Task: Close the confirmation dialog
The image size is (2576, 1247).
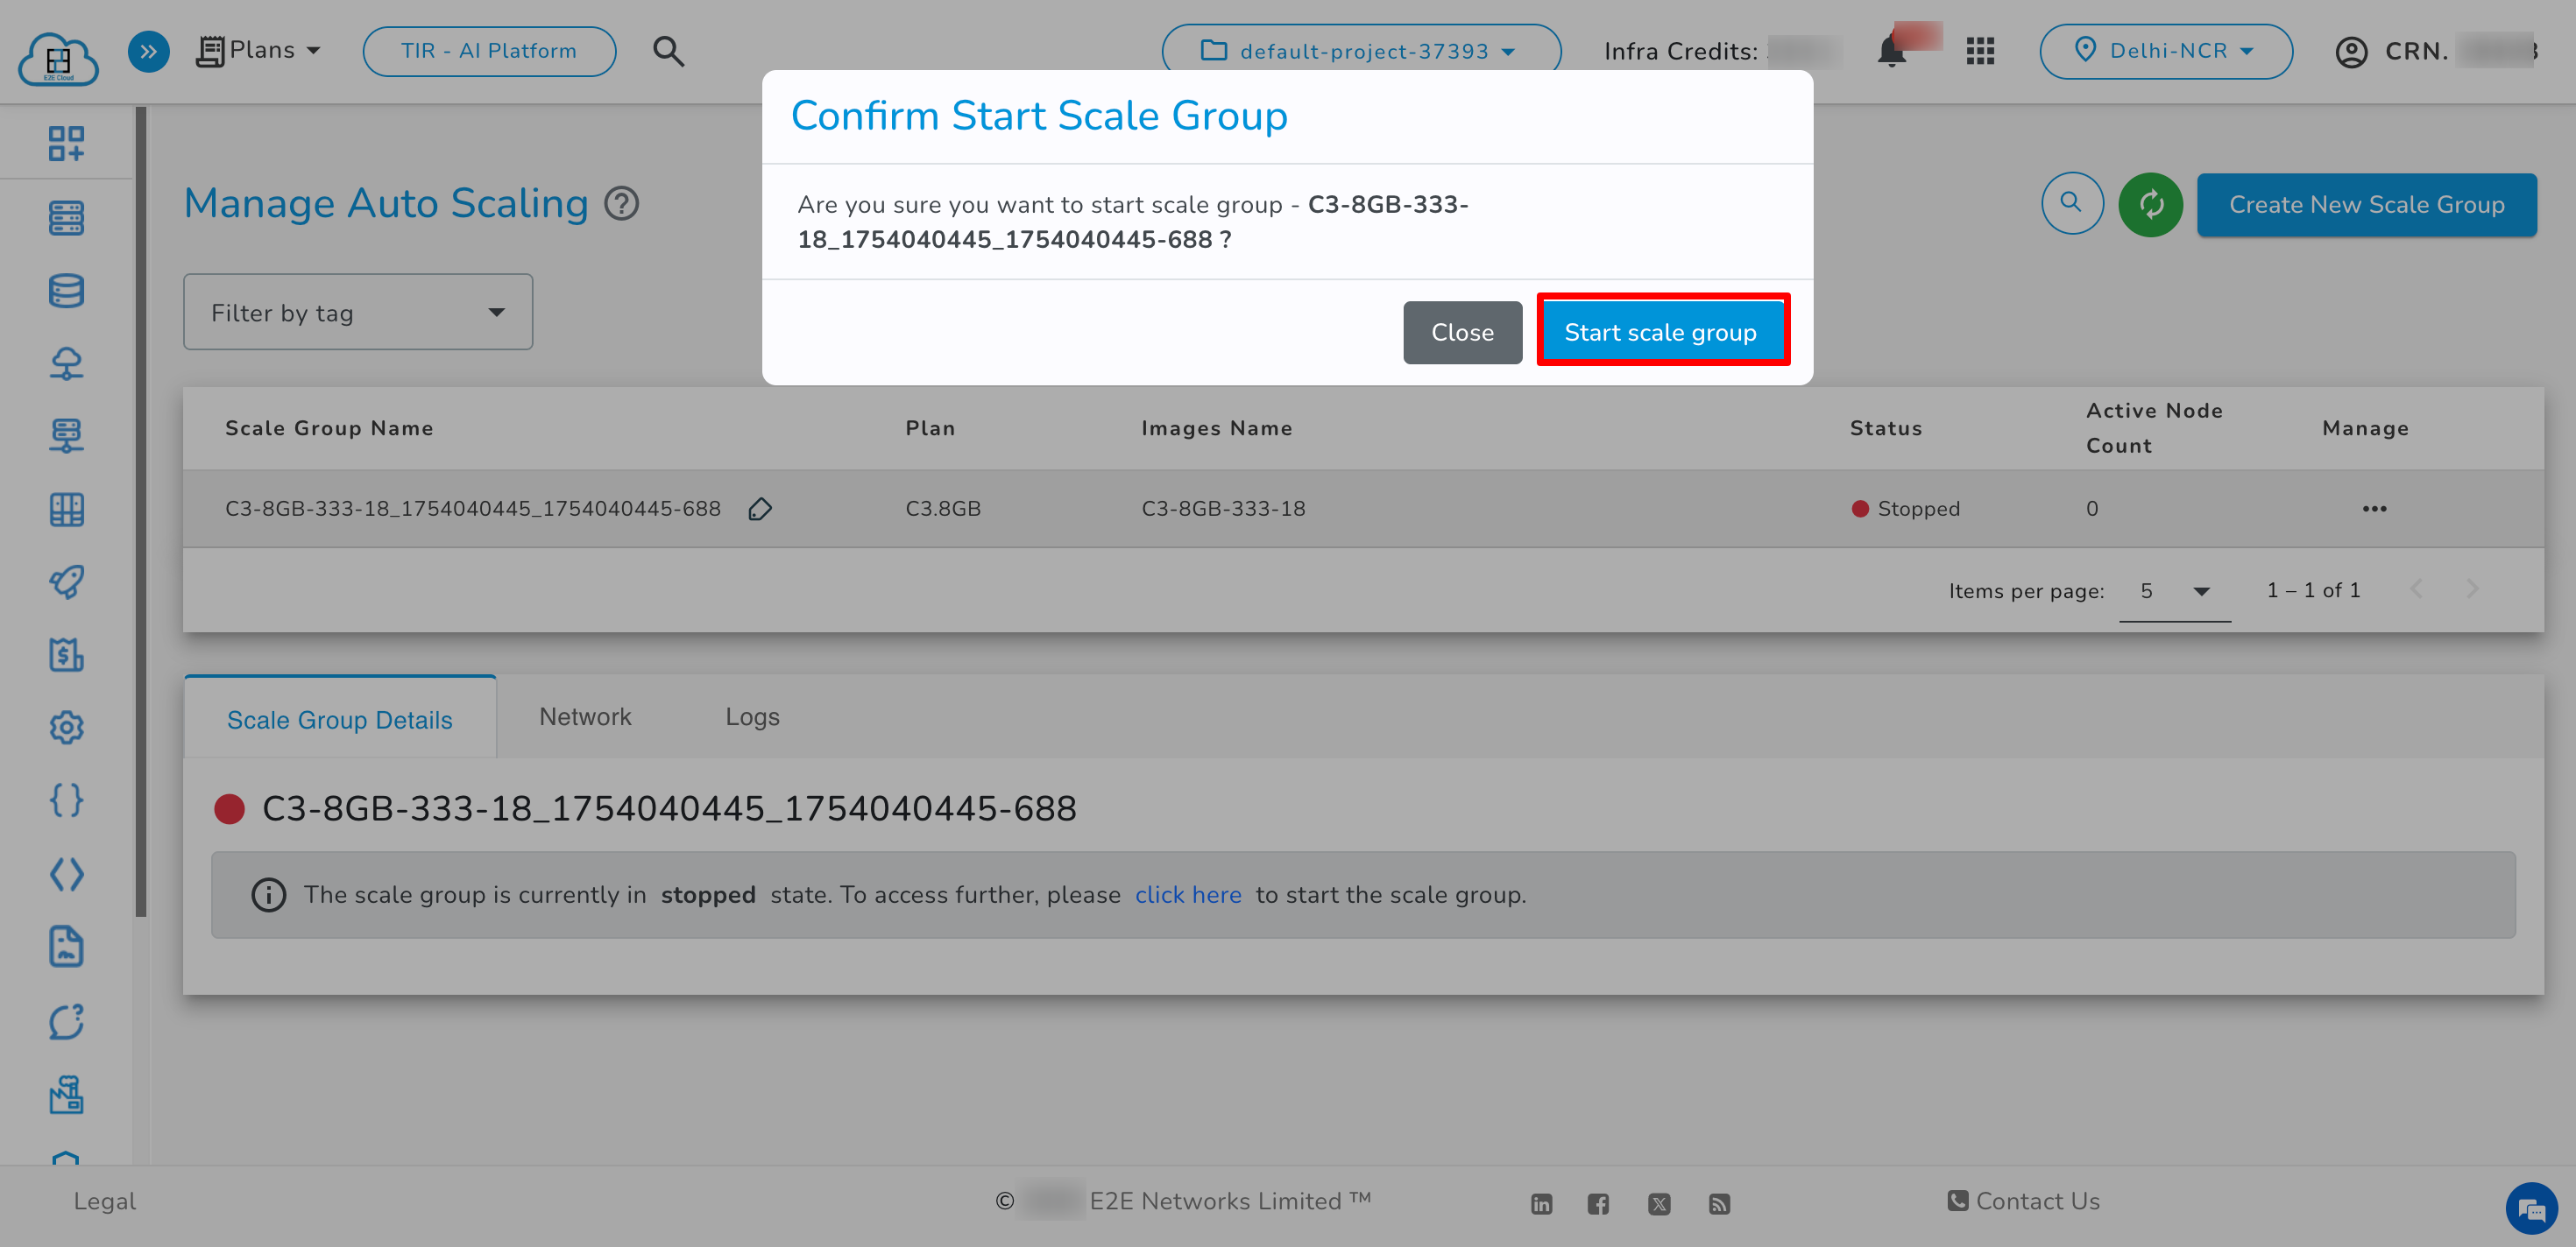Action: [x=1461, y=332]
